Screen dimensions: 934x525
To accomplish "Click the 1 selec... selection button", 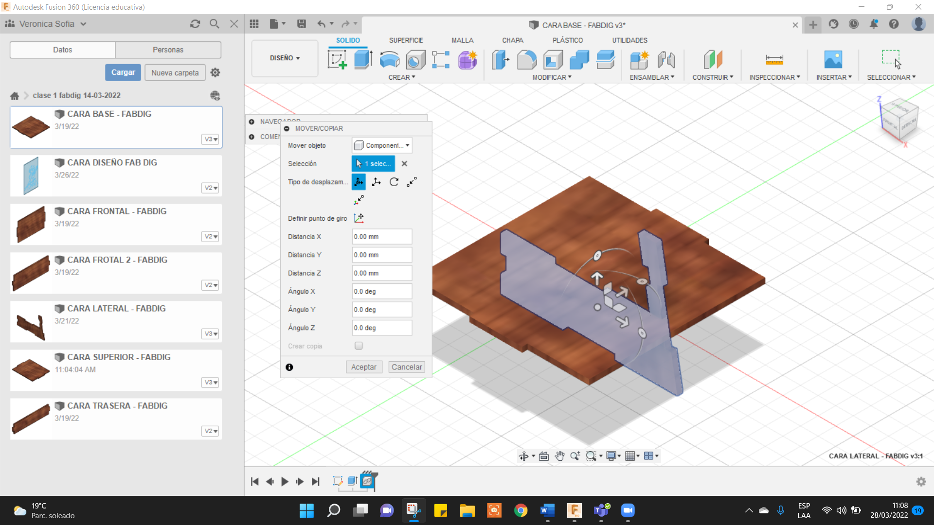I will coord(373,164).
